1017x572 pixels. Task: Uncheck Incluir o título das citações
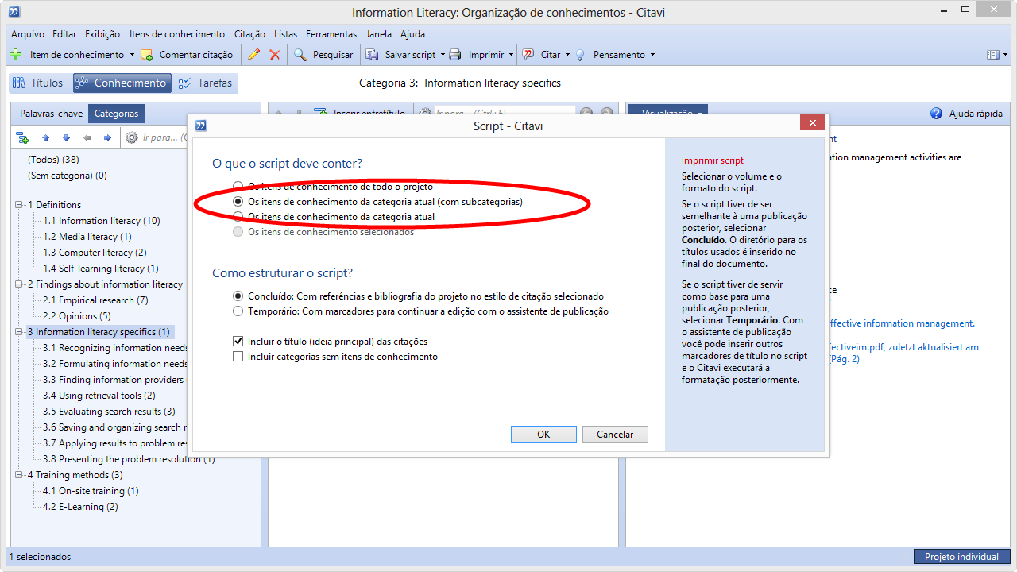pos(238,342)
